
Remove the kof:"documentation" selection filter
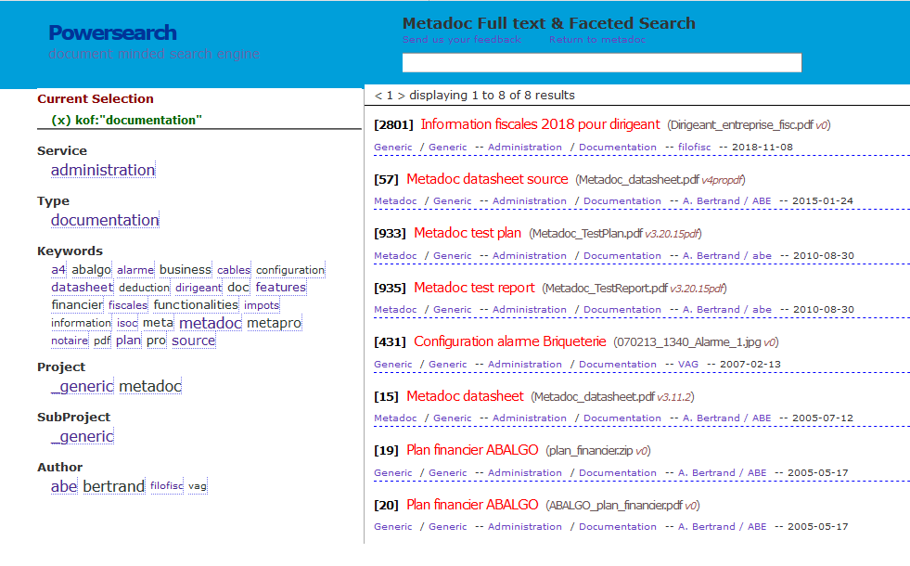coord(61,120)
